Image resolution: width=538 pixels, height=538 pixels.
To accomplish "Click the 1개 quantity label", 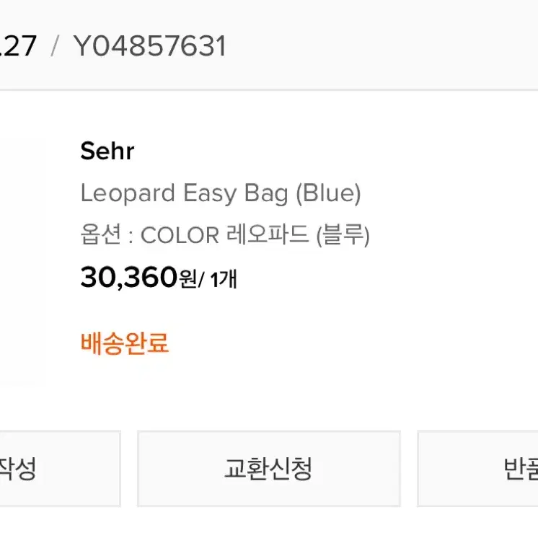I will [x=224, y=278].
